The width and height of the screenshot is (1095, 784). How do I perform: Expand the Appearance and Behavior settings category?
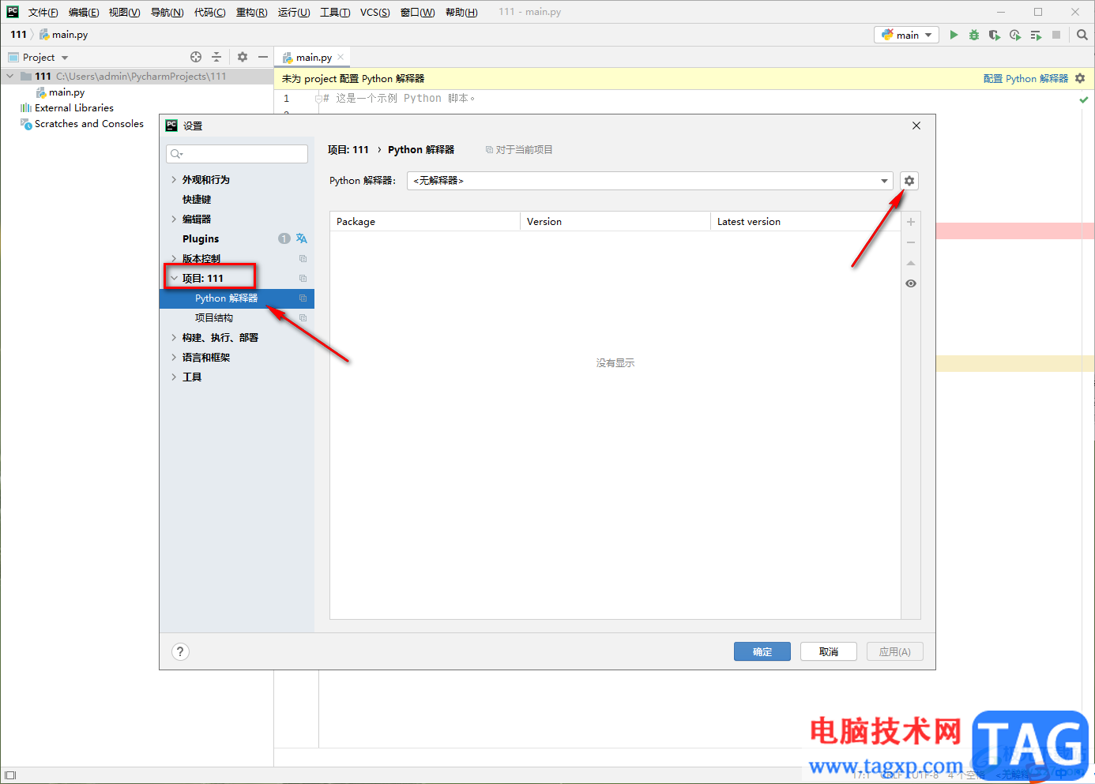pyautogui.click(x=174, y=179)
